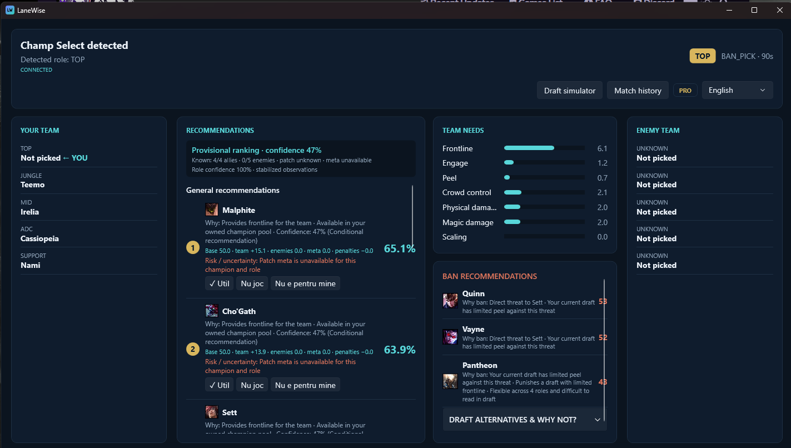
Task: Select Teemo in the jungle slot
Action: tap(89, 180)
